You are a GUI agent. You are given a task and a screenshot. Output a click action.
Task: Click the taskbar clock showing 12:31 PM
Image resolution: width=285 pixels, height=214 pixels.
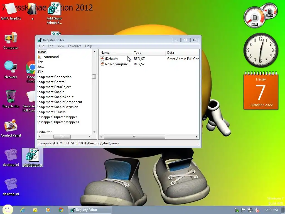(271, 210)
